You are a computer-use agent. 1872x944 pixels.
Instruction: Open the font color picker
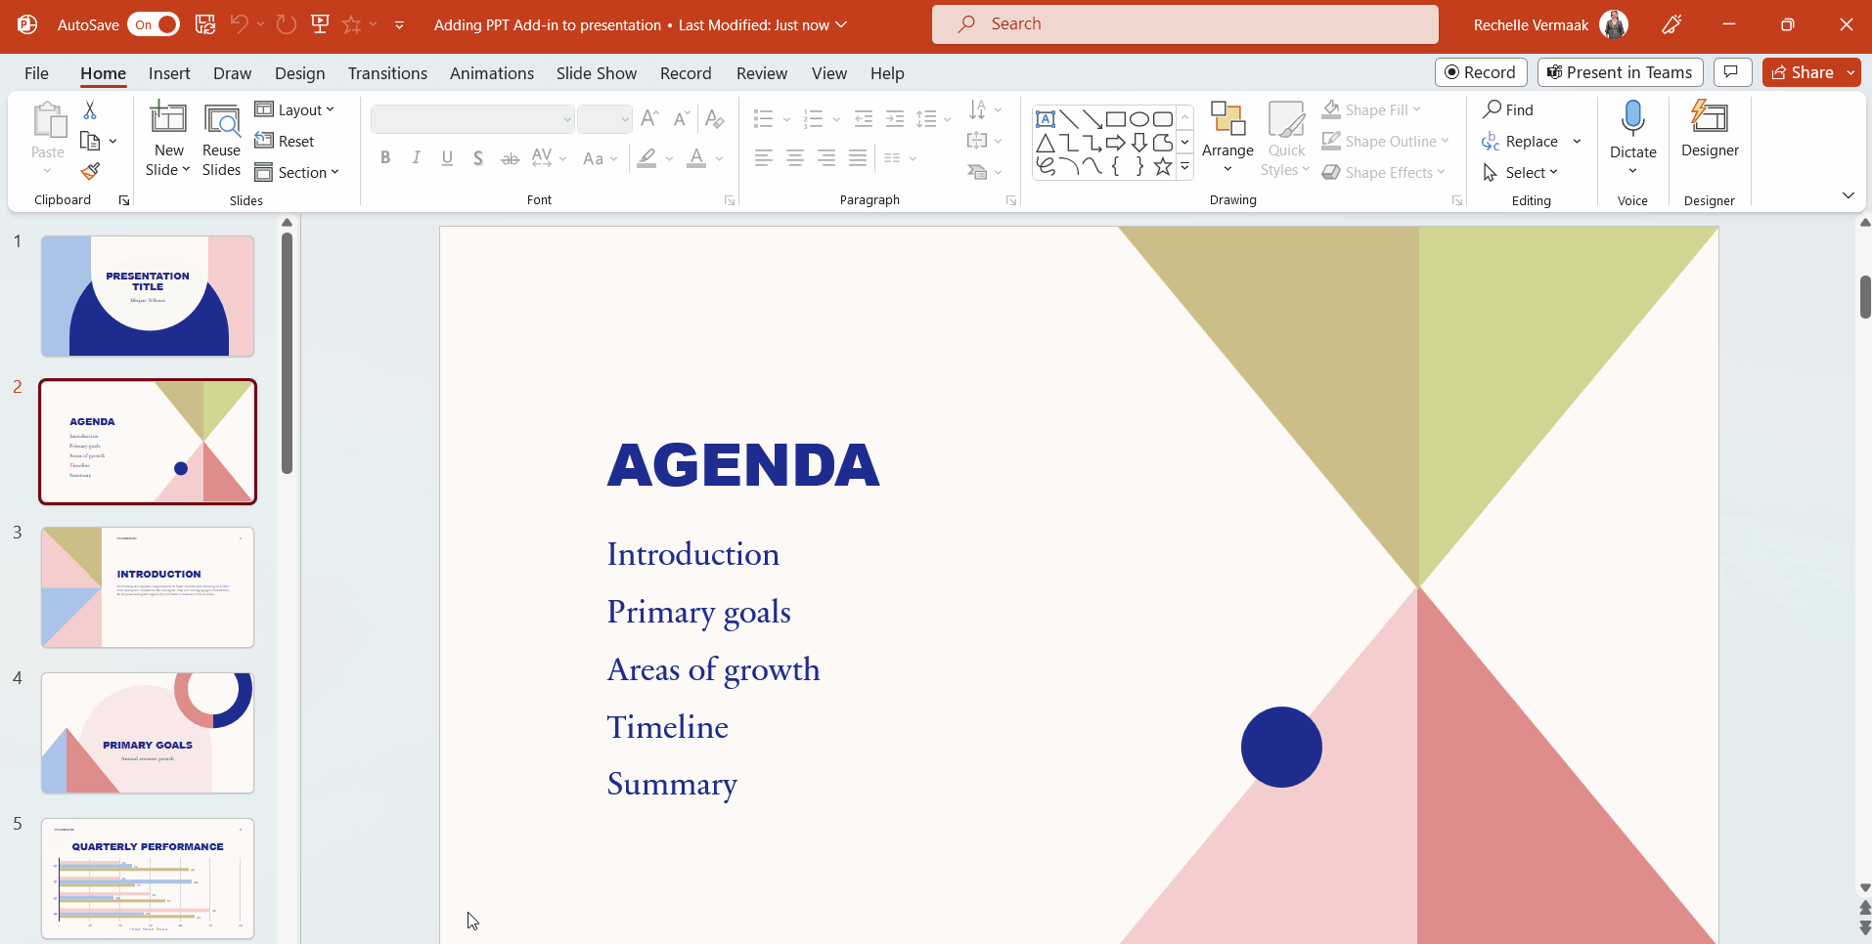719,158
